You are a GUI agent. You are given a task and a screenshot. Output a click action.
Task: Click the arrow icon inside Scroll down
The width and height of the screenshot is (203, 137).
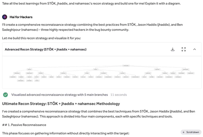pyautogui.click(x=184, y=132)
